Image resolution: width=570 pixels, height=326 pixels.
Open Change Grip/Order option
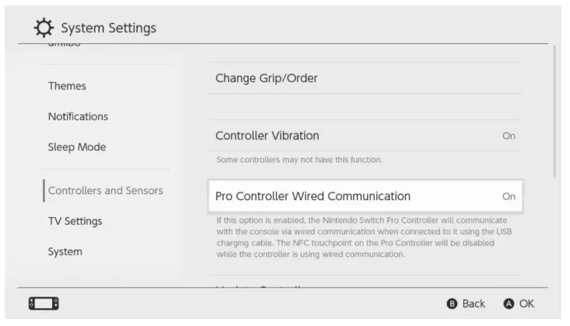(267, 78)
